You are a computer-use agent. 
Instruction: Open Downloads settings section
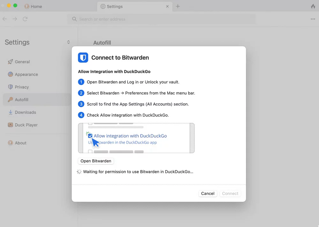tap(37, 112)
